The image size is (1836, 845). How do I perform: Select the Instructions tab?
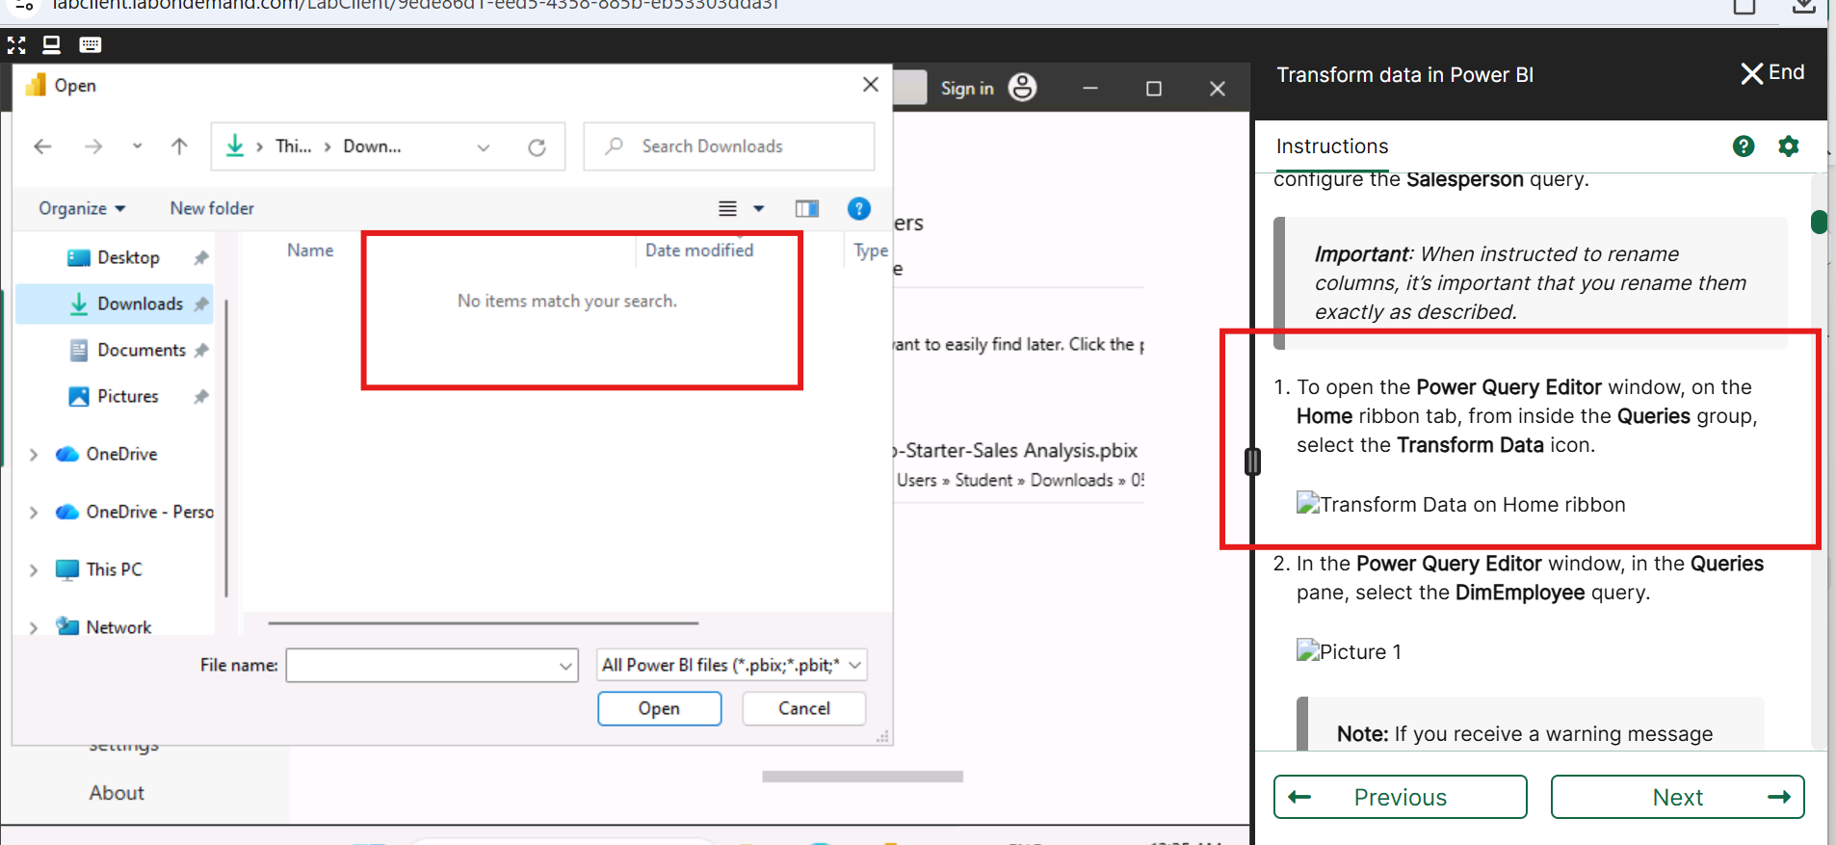click(x=1332, y=146)
